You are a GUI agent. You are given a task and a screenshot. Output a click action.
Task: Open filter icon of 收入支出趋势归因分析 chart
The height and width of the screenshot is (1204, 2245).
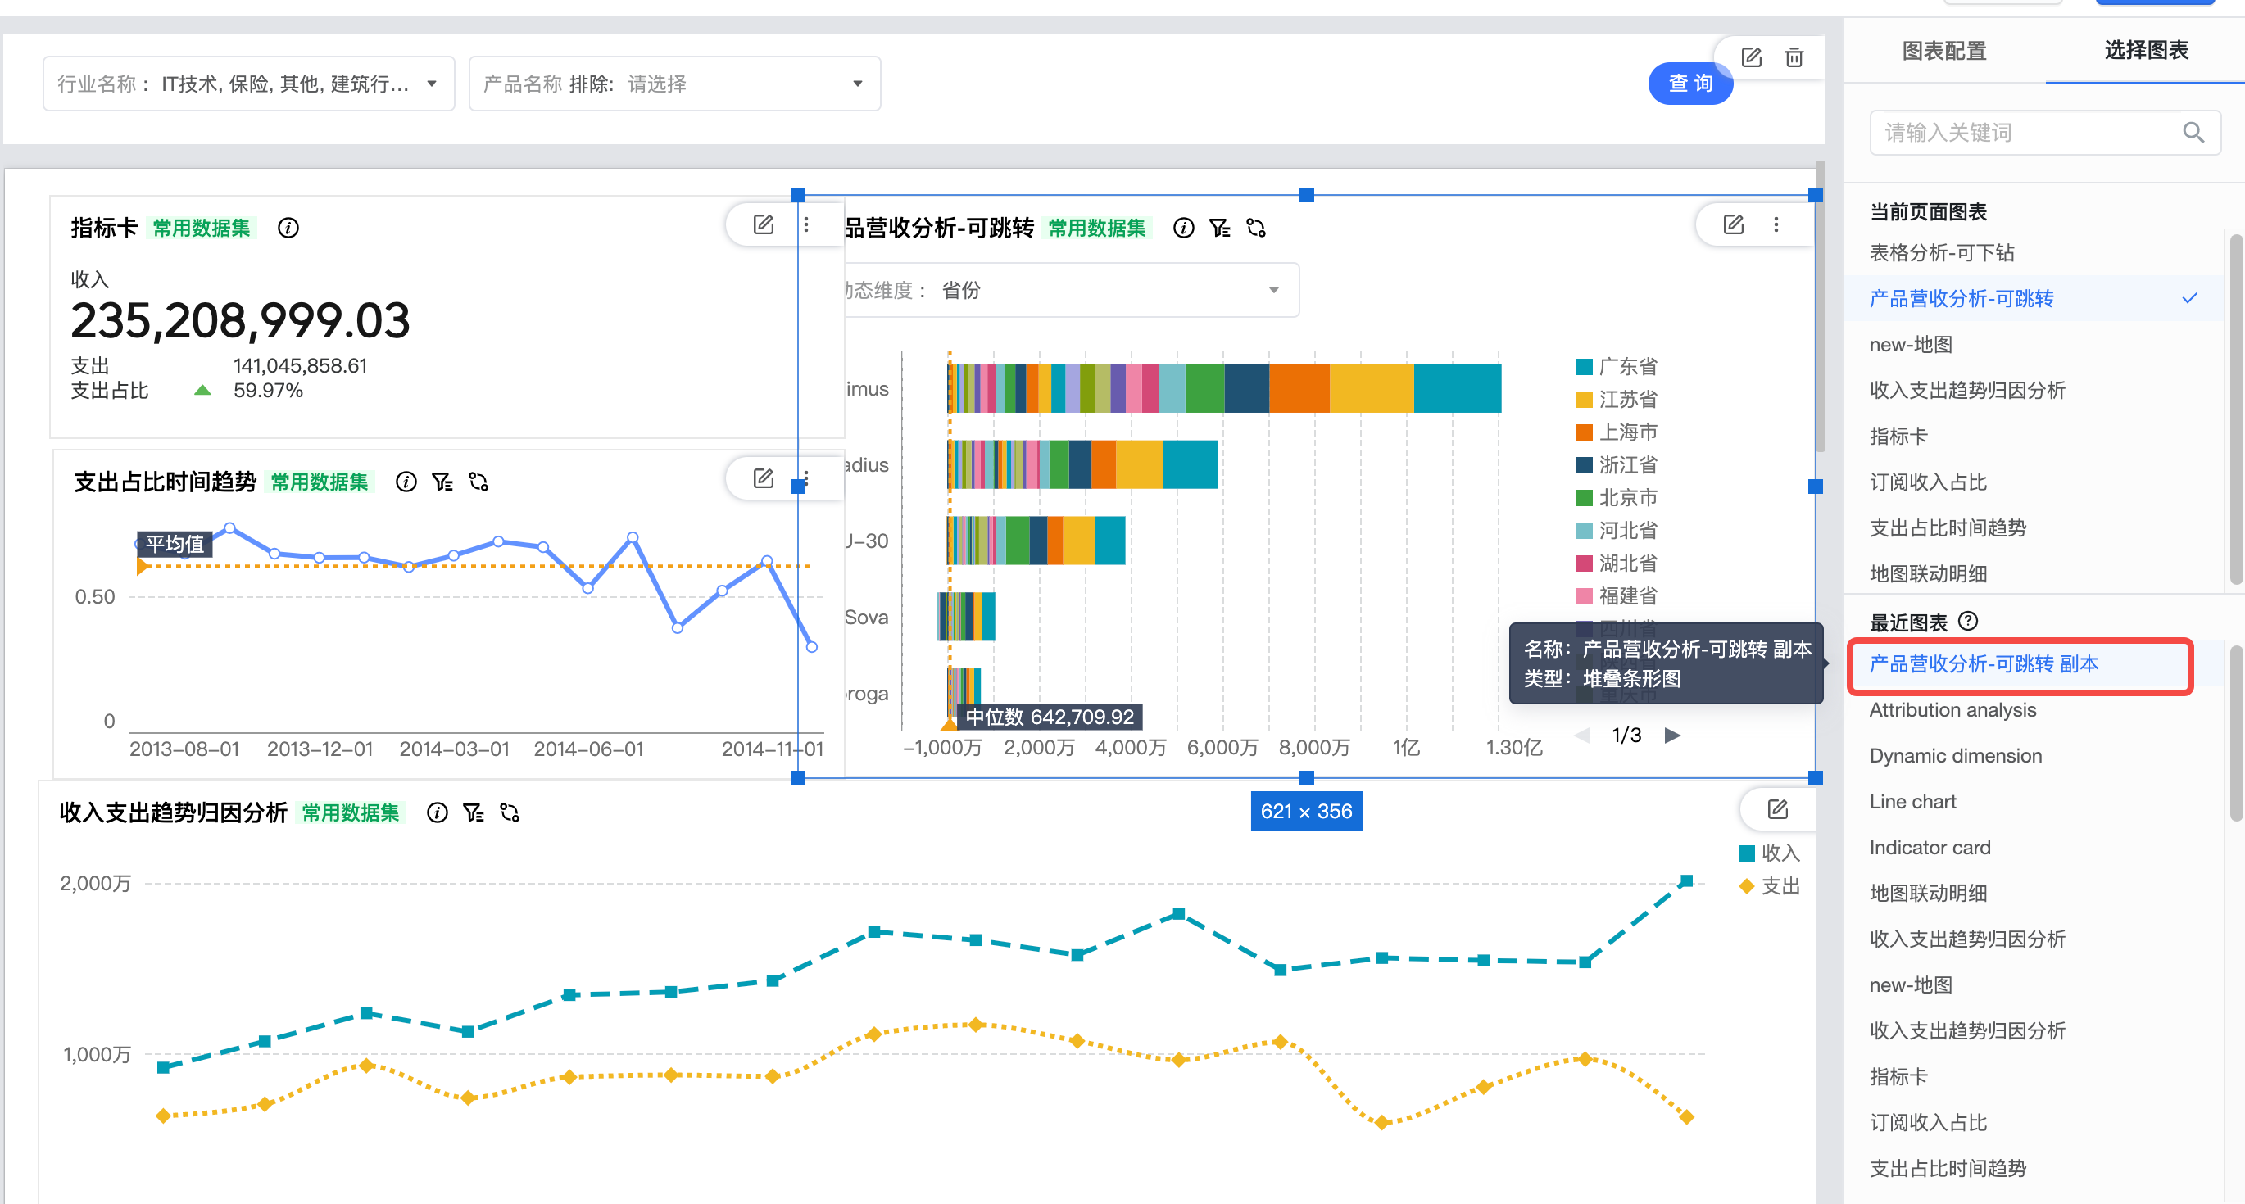pyautogui.click(x=474, y=812)
